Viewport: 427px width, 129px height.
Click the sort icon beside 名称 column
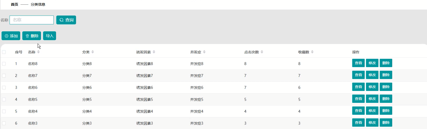tap(38, 52)
